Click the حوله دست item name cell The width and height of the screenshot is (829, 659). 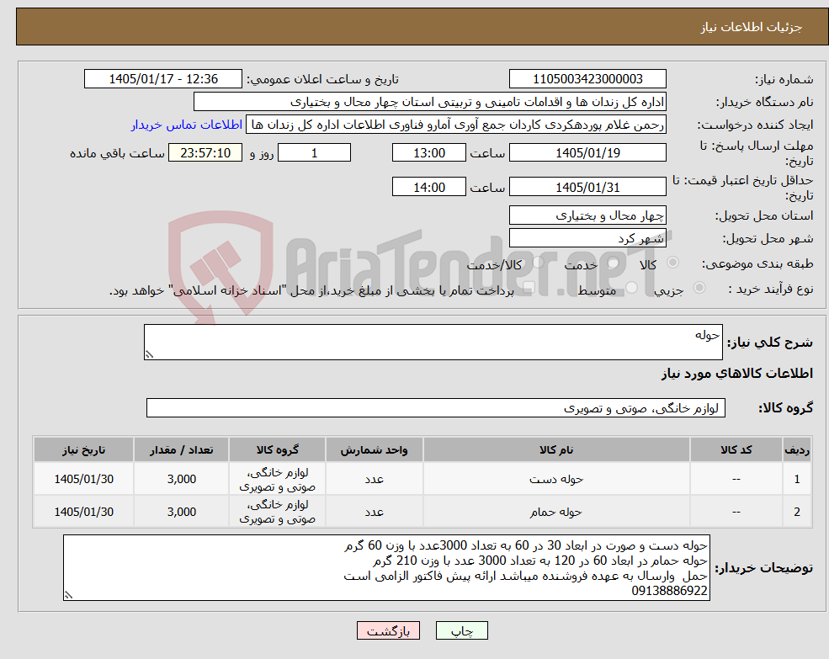556,479
